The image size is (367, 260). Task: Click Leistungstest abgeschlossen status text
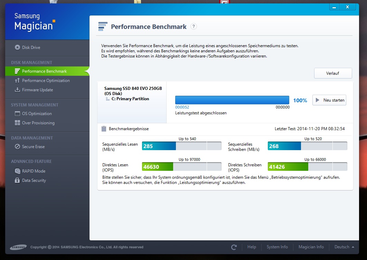tap(201, 113)
